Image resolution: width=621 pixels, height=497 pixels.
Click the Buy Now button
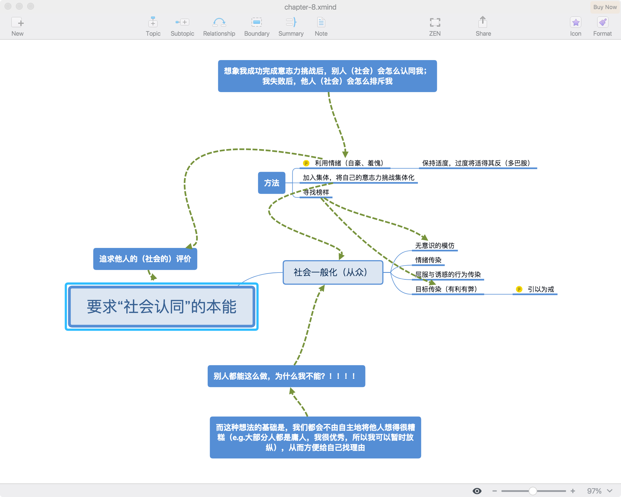point(605,7)
